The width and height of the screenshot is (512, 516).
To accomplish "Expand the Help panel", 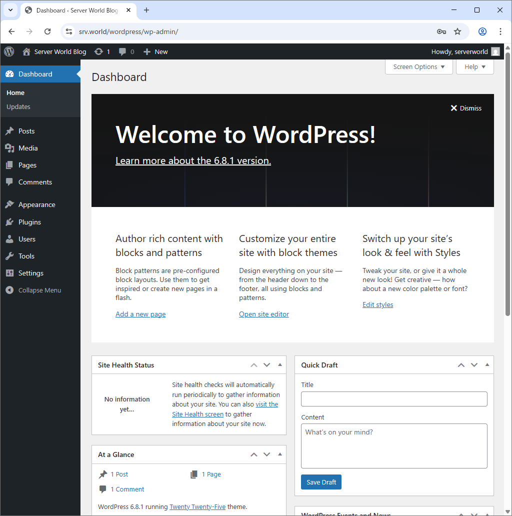I will pyautogui.click(x=475, y=67).
